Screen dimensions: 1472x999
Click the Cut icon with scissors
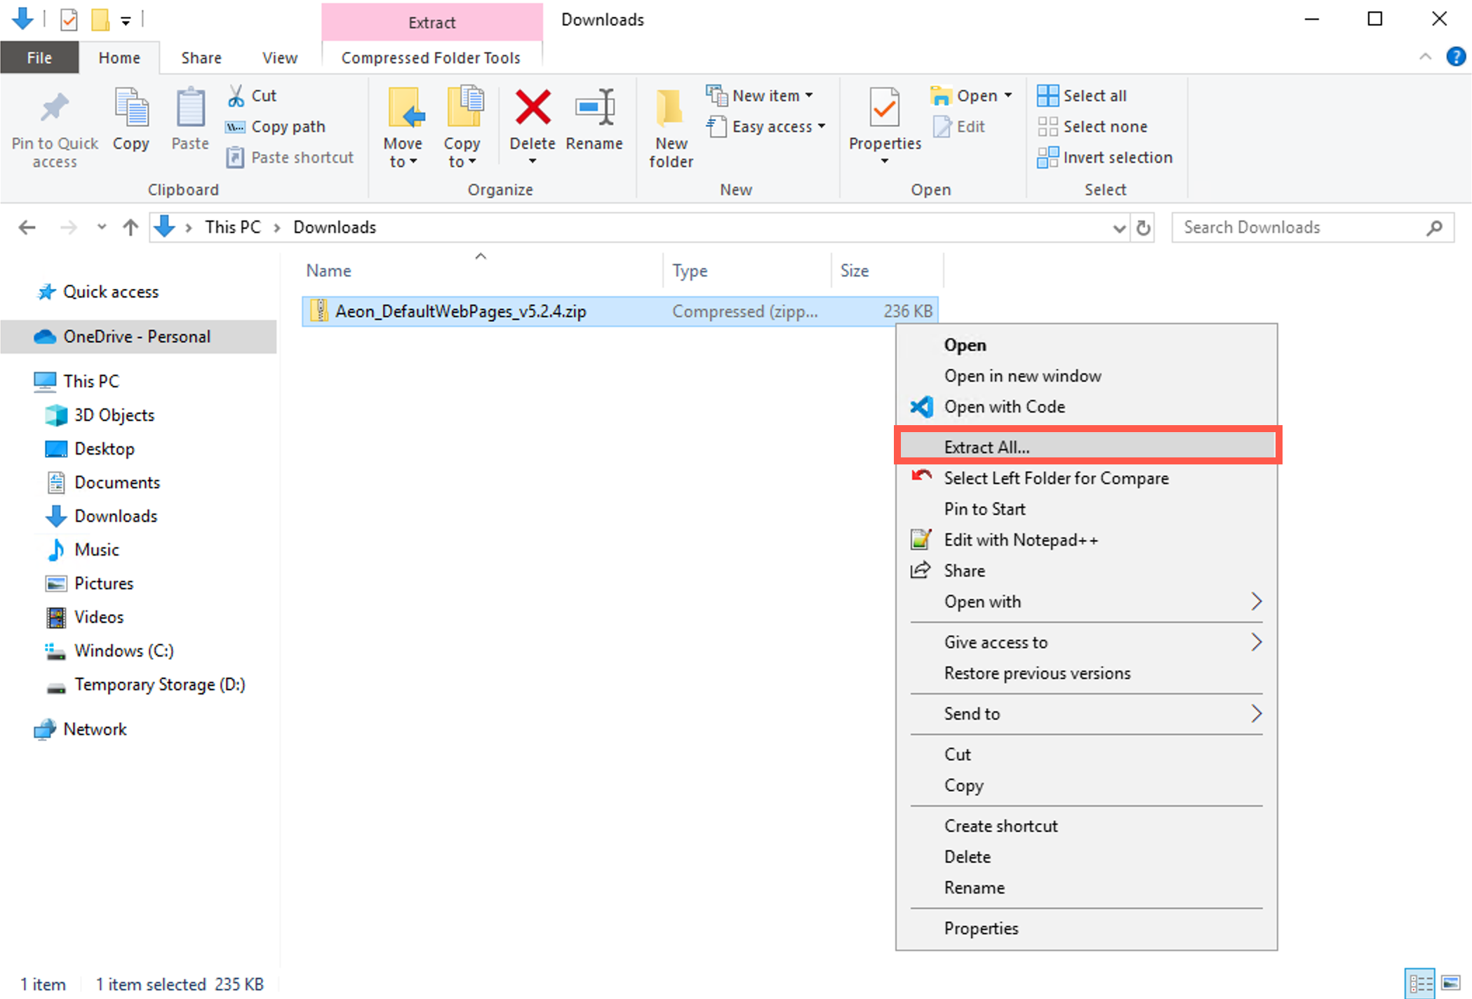[x=235, y=95]
